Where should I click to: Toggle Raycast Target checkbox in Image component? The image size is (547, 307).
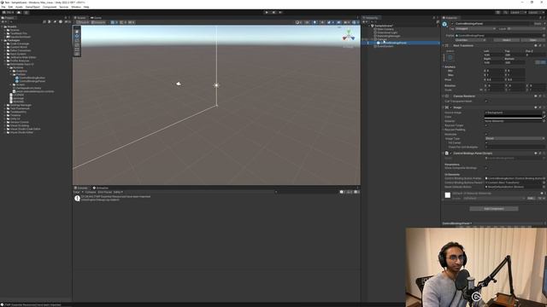(486, 125)
